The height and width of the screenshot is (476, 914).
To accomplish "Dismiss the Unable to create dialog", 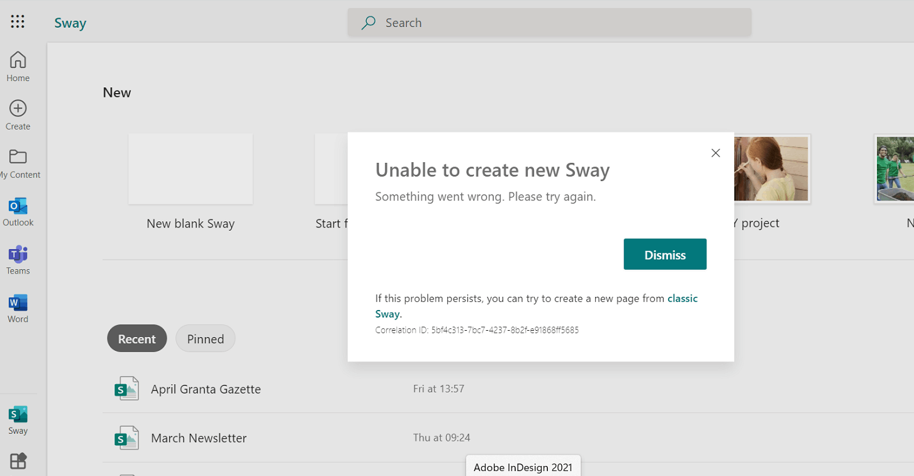I will 665,254.
